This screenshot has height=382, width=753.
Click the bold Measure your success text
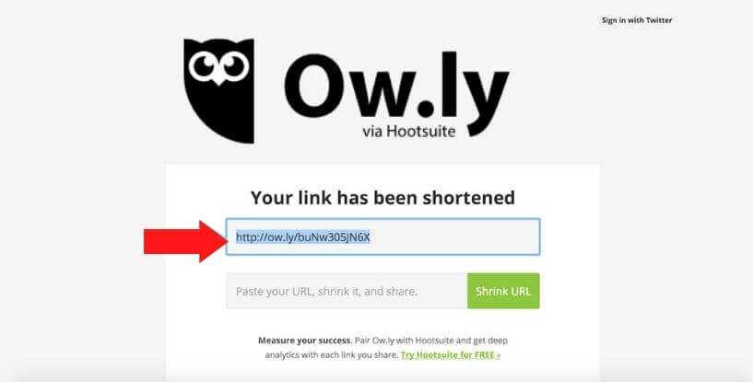304,341
